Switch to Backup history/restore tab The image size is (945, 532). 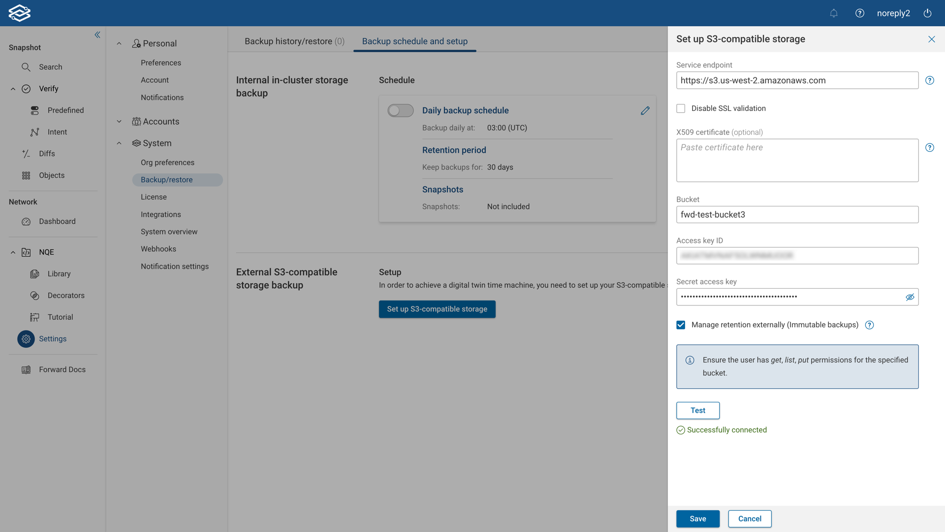(294, 41)
